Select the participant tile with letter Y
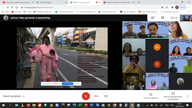 tap(157, 64)
